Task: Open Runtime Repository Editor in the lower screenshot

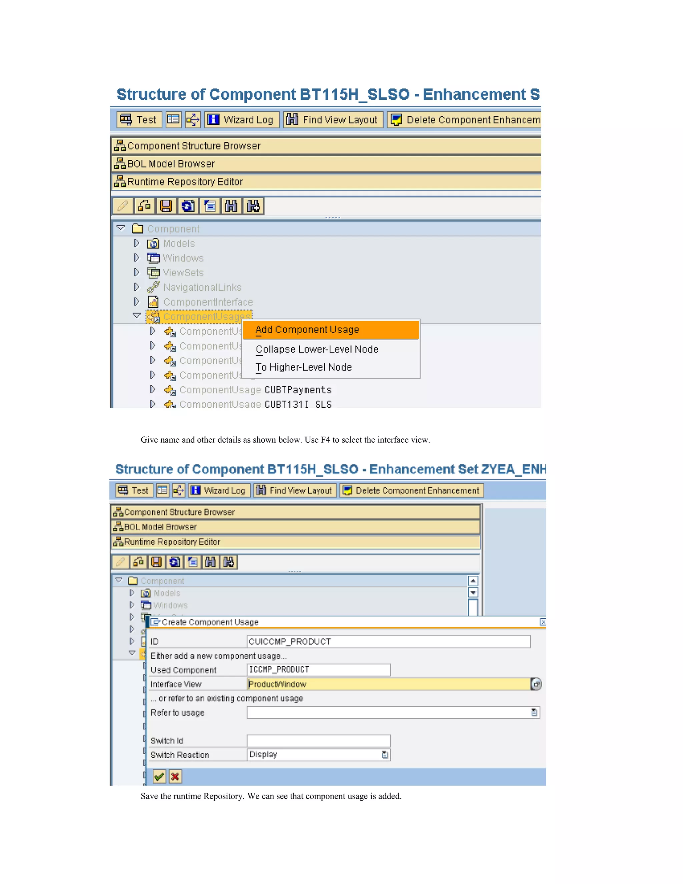Action: (296, 541)
